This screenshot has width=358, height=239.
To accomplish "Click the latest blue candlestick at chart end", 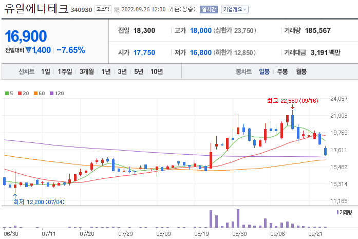I will pyautogui.click(x=325, y=151).
